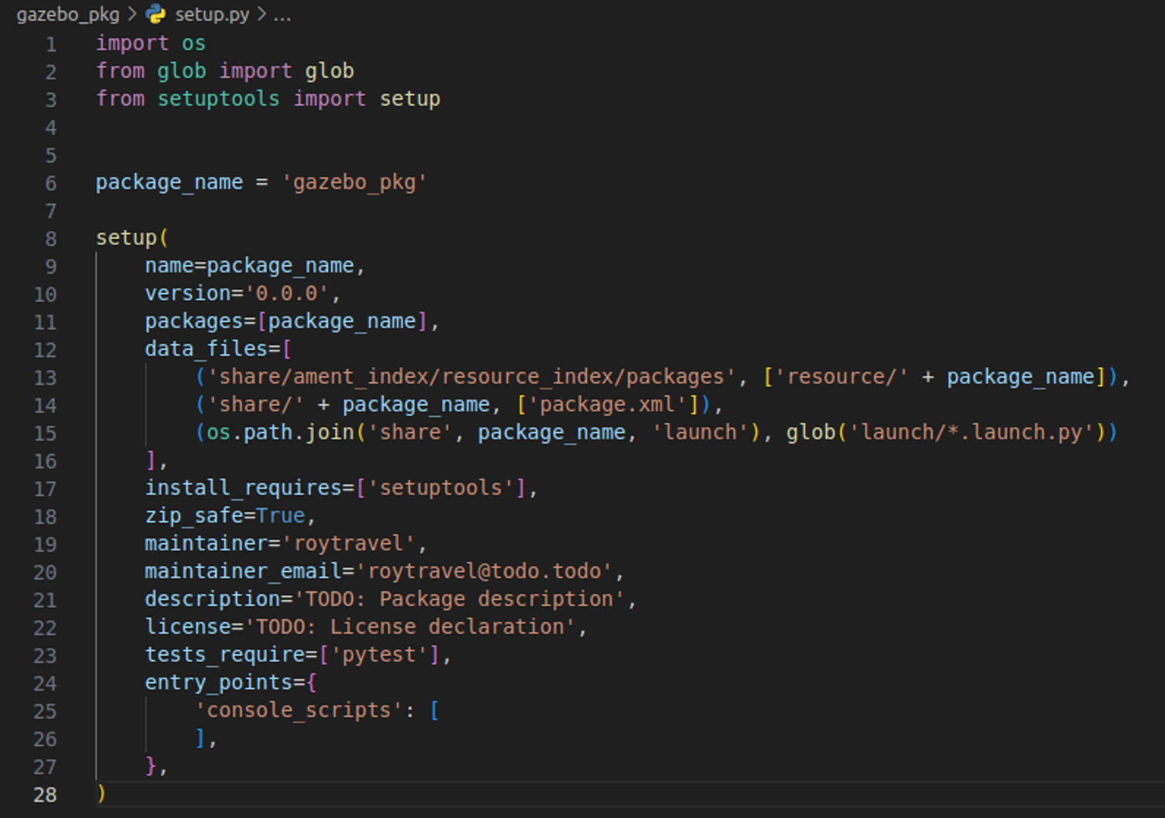The width and height of the screenshot is (1165, 818).
Task: Click the setuptools module name in import
Action: tap(218, 99)
